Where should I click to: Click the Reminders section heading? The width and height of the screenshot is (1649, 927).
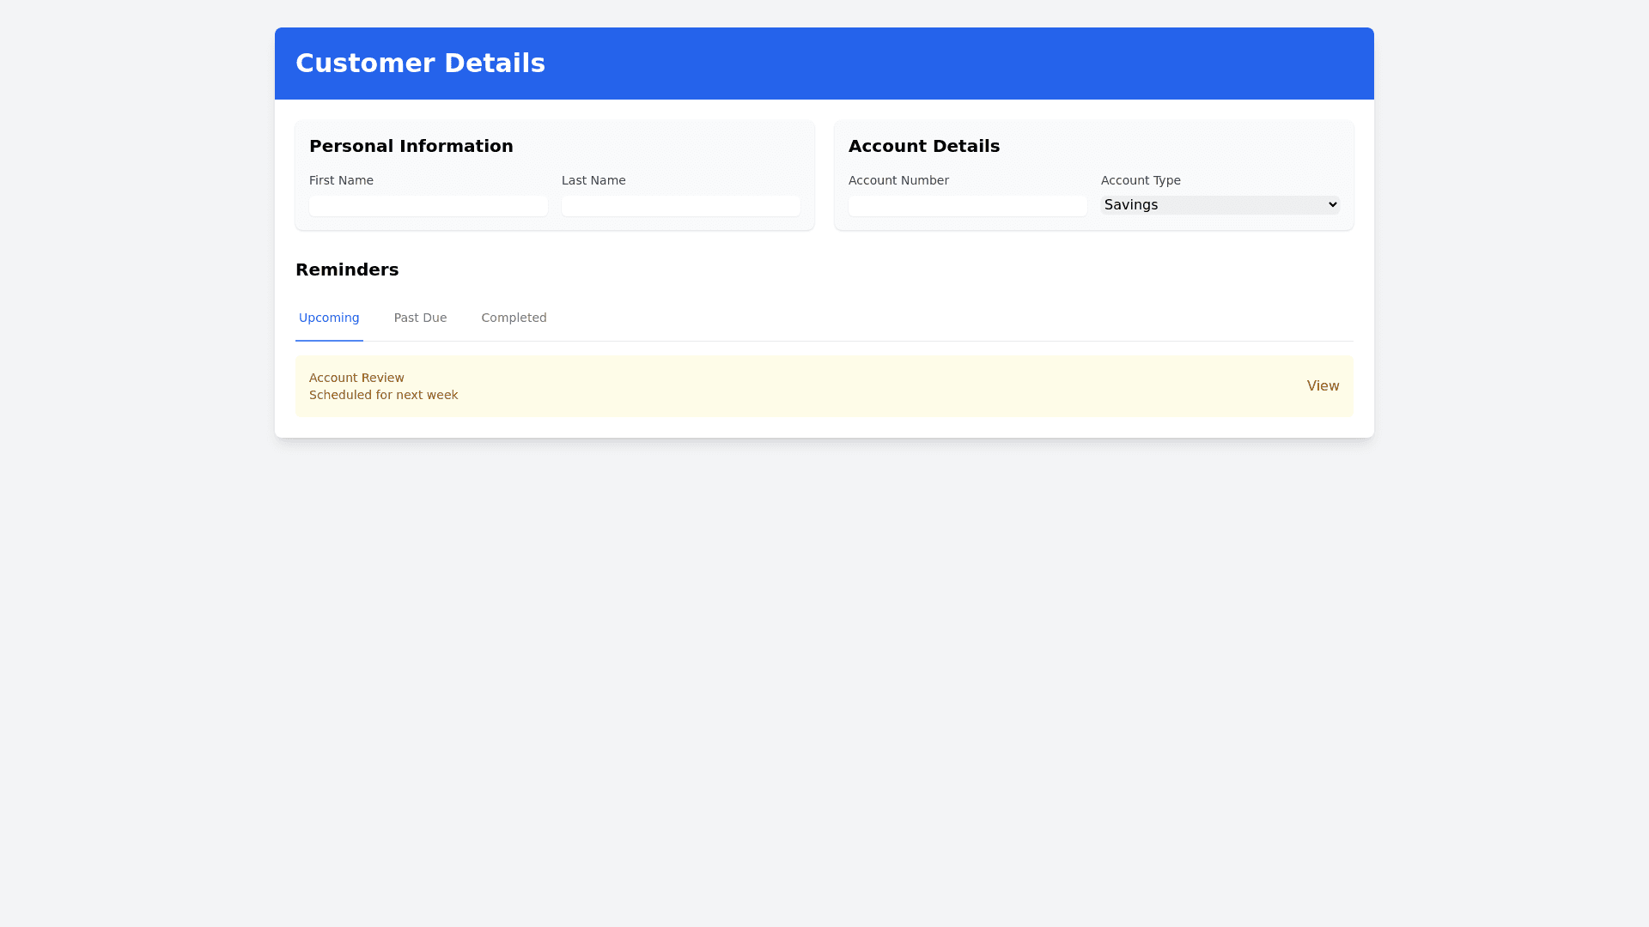(x=347, y=270)
